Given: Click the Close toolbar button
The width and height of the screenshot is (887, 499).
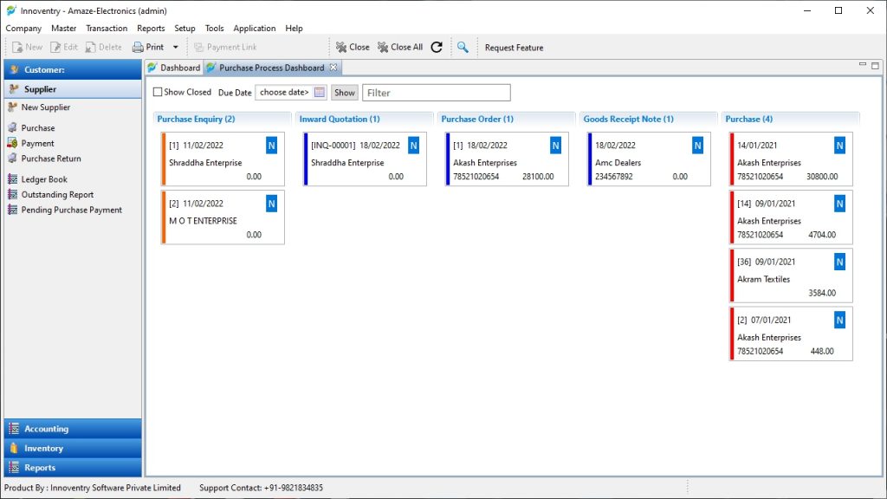Looking at the screenshot, I should [353, 48].
